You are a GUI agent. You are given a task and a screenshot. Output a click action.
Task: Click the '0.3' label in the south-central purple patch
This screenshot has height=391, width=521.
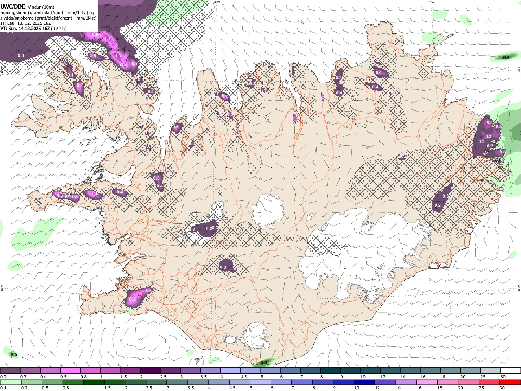coord(223,267)
